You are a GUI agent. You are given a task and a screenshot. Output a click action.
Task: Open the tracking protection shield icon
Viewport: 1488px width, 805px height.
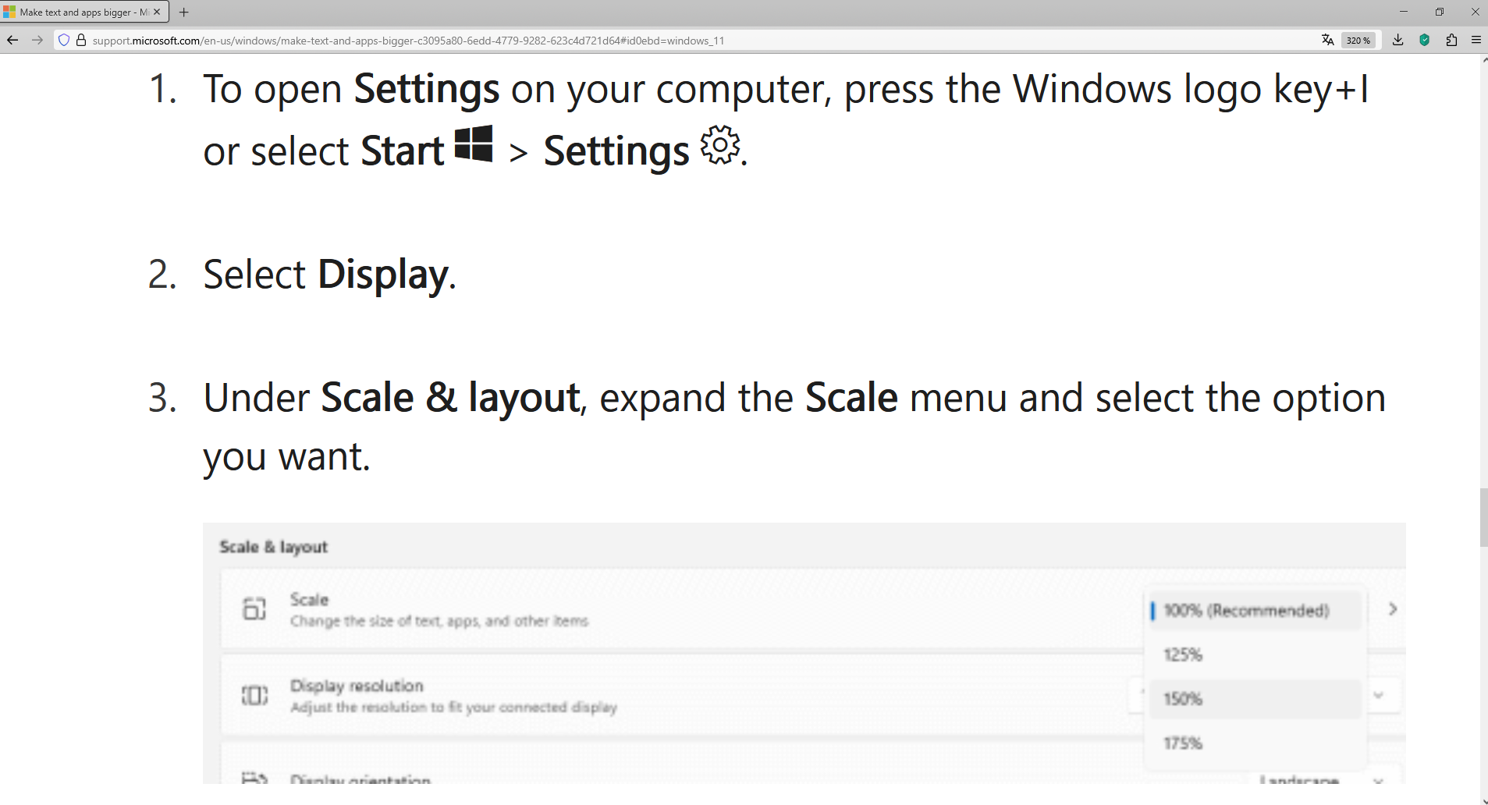64,41
